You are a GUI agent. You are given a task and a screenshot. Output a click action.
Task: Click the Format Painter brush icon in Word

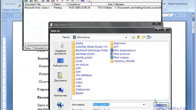tap(19, 6)
